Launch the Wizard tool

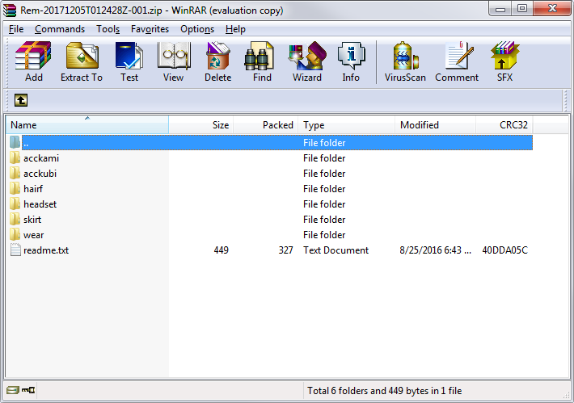tap(307, 56)
